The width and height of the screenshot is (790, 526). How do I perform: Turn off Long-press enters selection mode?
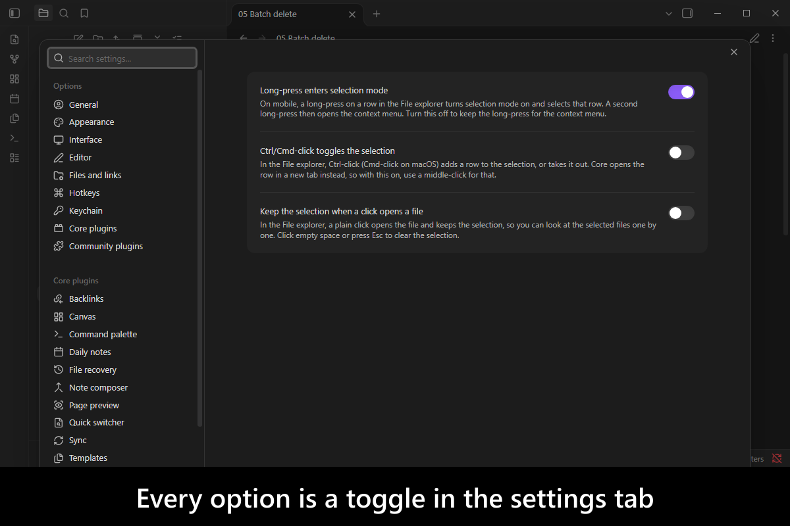[x=681, y=92]
